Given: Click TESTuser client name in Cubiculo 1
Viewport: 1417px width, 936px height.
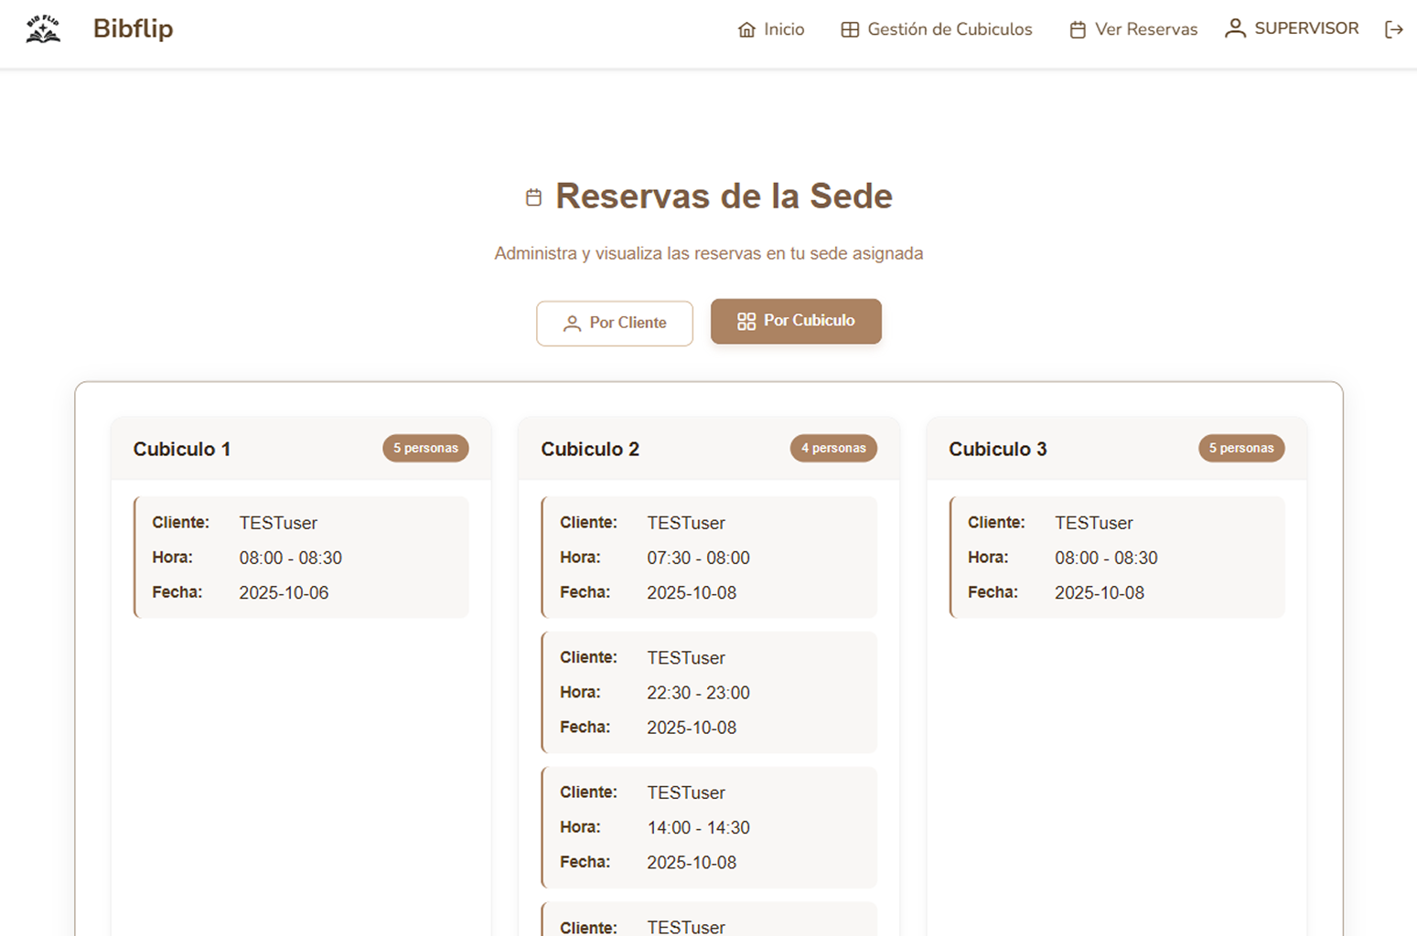Looking at the screenshot, I should (278, 523).
